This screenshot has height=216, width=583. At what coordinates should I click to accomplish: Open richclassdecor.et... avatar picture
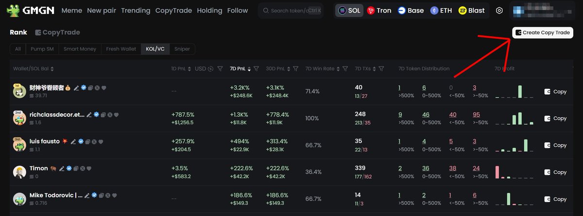[19, 118]
